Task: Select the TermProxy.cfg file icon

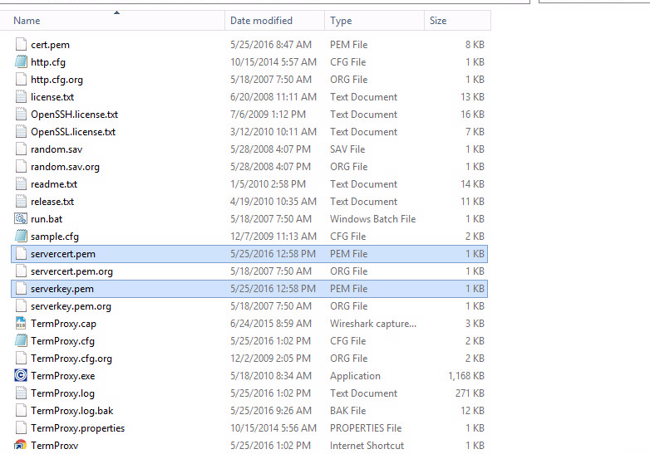Action: click(21, 341)
